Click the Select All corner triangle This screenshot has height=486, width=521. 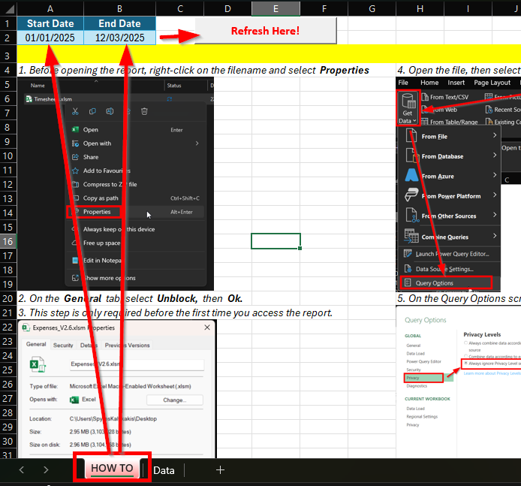coord(9,8)
